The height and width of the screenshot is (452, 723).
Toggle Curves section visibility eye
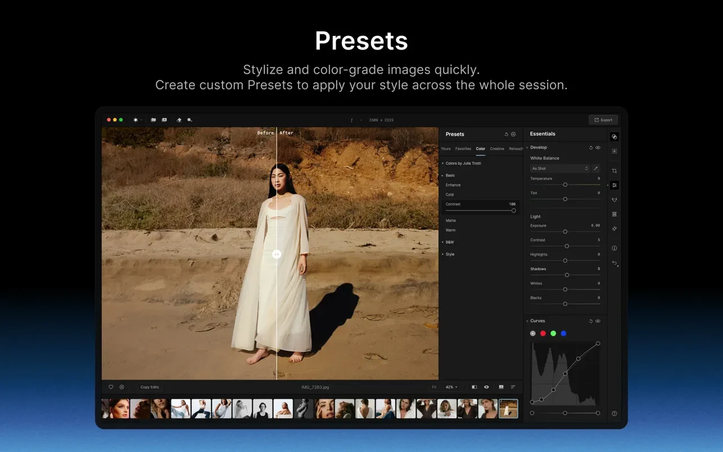pyautogui.click(x=598, y=321)
